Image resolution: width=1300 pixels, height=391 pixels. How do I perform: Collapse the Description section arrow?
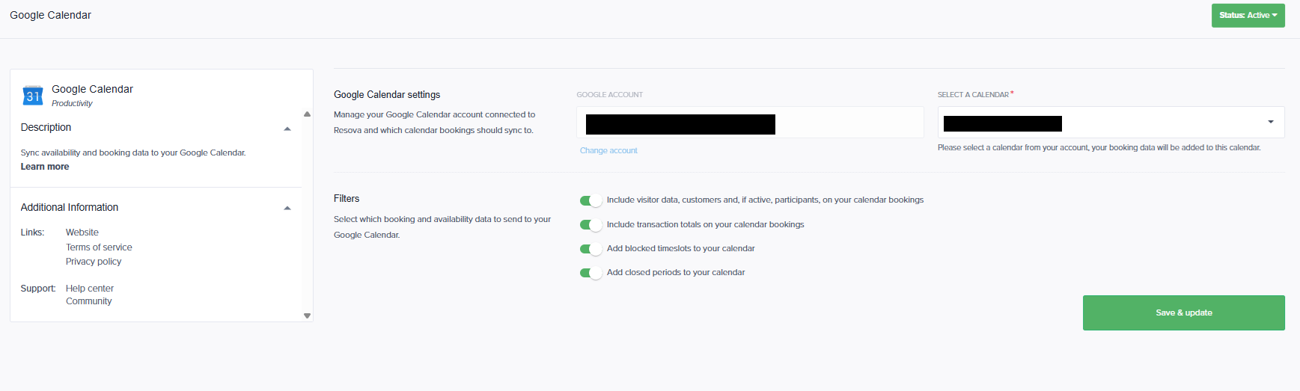click(287, 129)
